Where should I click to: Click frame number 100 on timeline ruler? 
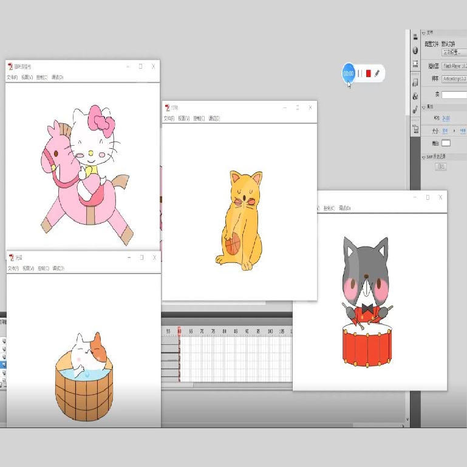click(270, 331)
